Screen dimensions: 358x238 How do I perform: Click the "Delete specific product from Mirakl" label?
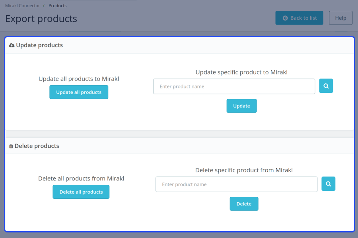coord(244,170)
